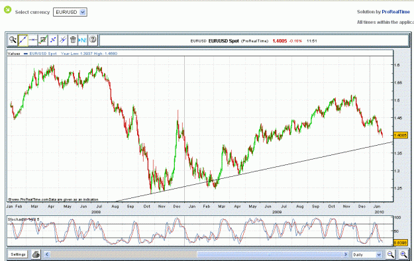Select the zoom magnifier tool in the chart toolbar

pyautogui.click(x=13, y=40)
